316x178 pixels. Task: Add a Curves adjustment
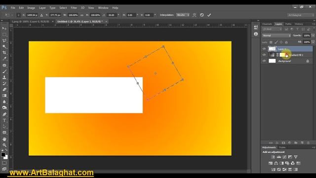coord(284,157)
